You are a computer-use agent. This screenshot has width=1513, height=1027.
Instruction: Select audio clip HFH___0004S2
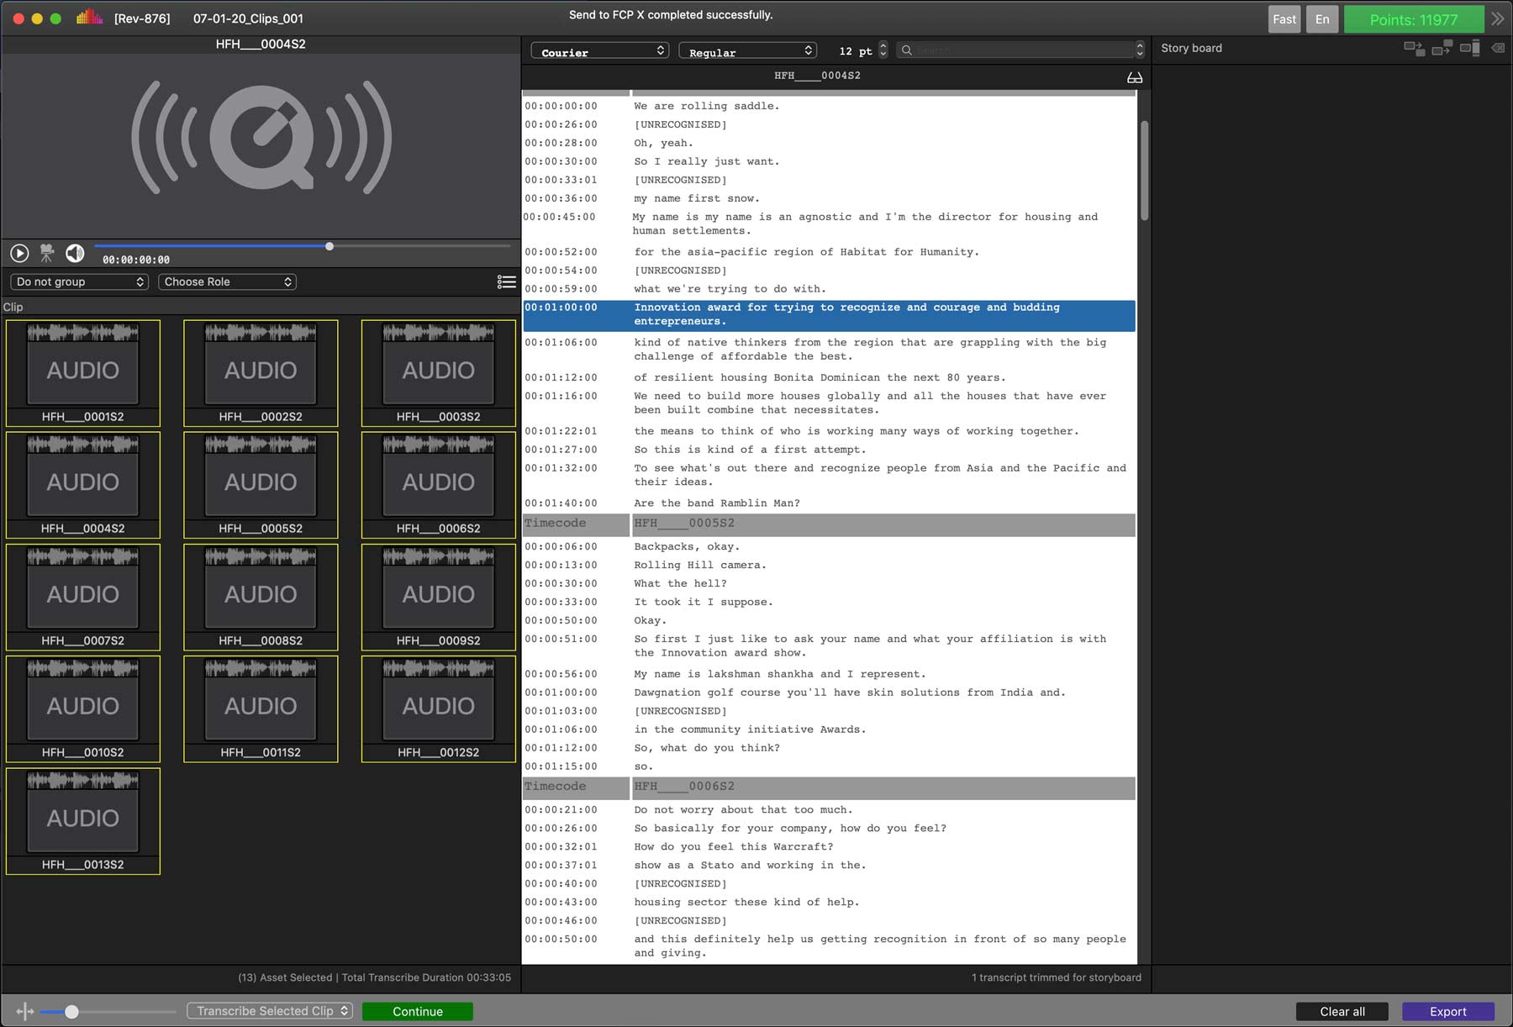click(x=83, y=485)
